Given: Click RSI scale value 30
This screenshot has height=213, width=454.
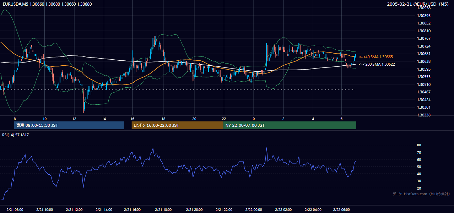Looking at the screenshot, I should [419, 181].
